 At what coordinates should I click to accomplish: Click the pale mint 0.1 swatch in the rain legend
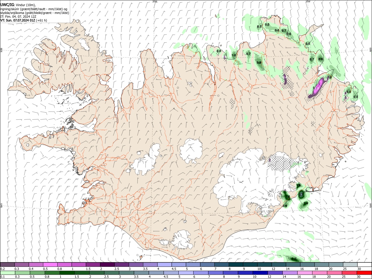[x=8, y=273]
